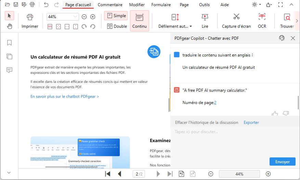Open the theme brightness dropdown
Image resolution: width=300 pixels, height=180 pixels.
(x=256, y=4)
